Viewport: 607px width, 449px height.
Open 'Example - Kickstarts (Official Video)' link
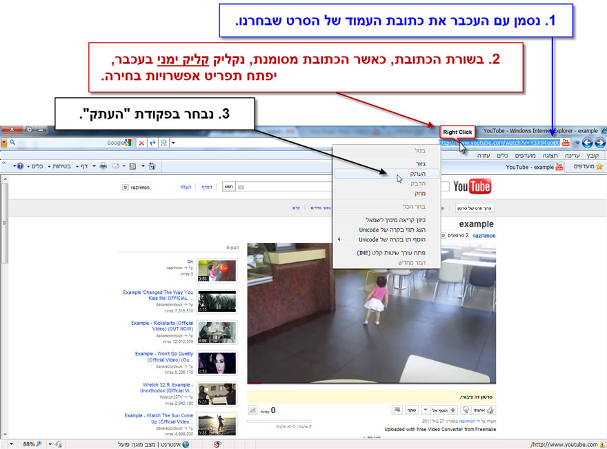coord(162,326)
